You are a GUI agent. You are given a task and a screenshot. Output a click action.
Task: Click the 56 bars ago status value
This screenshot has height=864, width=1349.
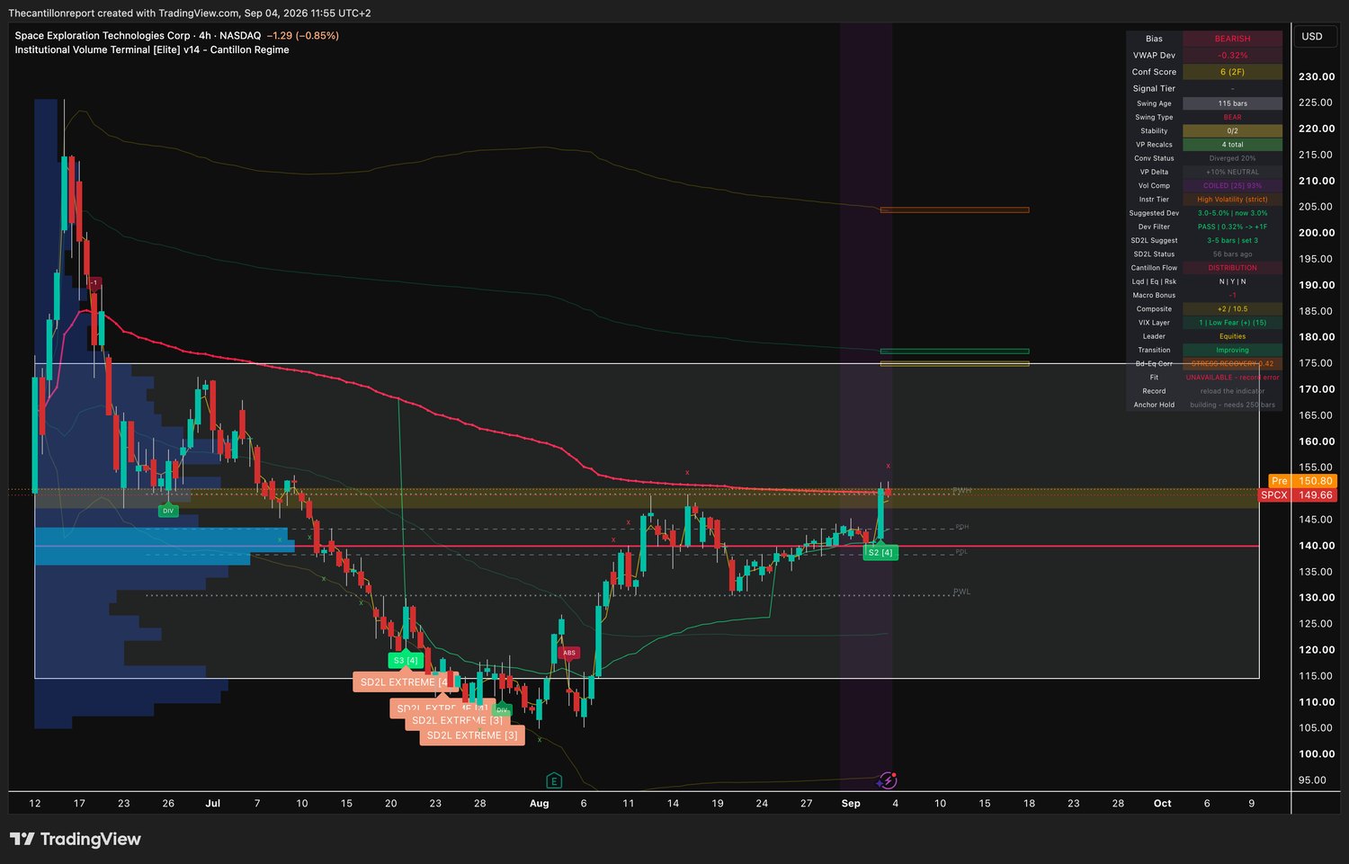[1232, 254]
